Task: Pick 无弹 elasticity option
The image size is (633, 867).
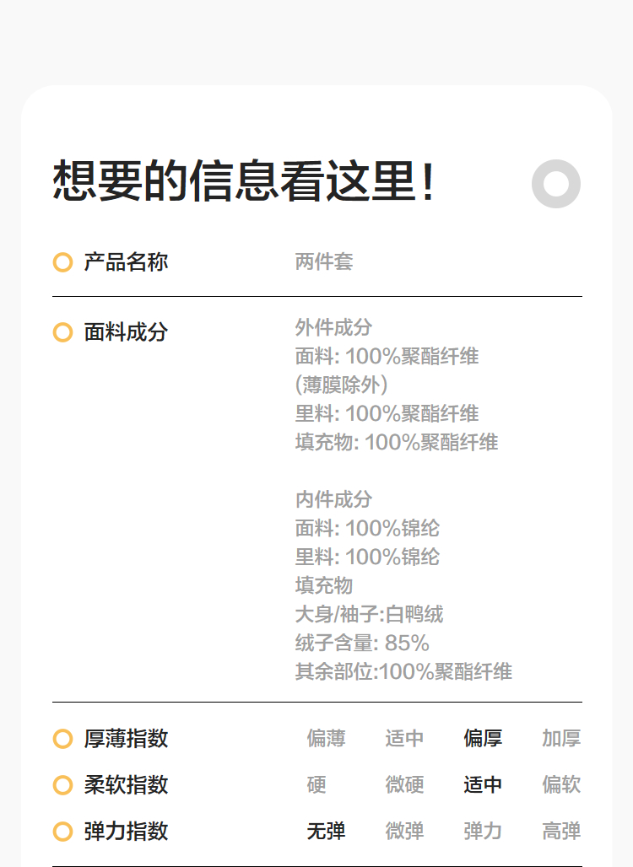Action: pos(326,832)
